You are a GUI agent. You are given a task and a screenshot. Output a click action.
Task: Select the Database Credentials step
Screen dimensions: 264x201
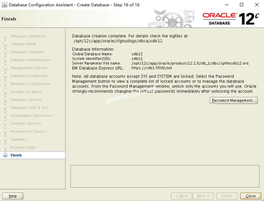click(29, 76)
